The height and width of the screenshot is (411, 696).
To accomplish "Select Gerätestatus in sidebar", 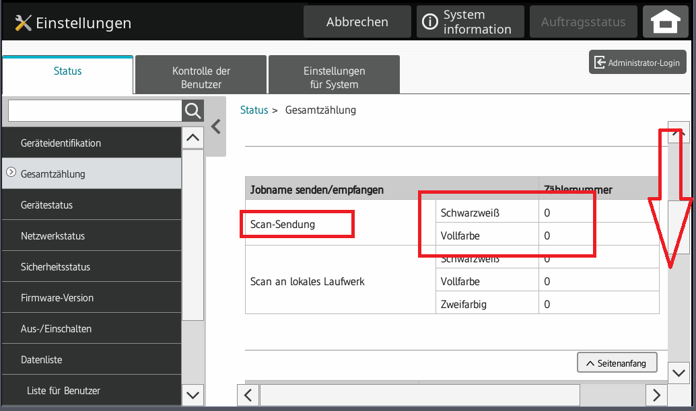I will (91, 205).
